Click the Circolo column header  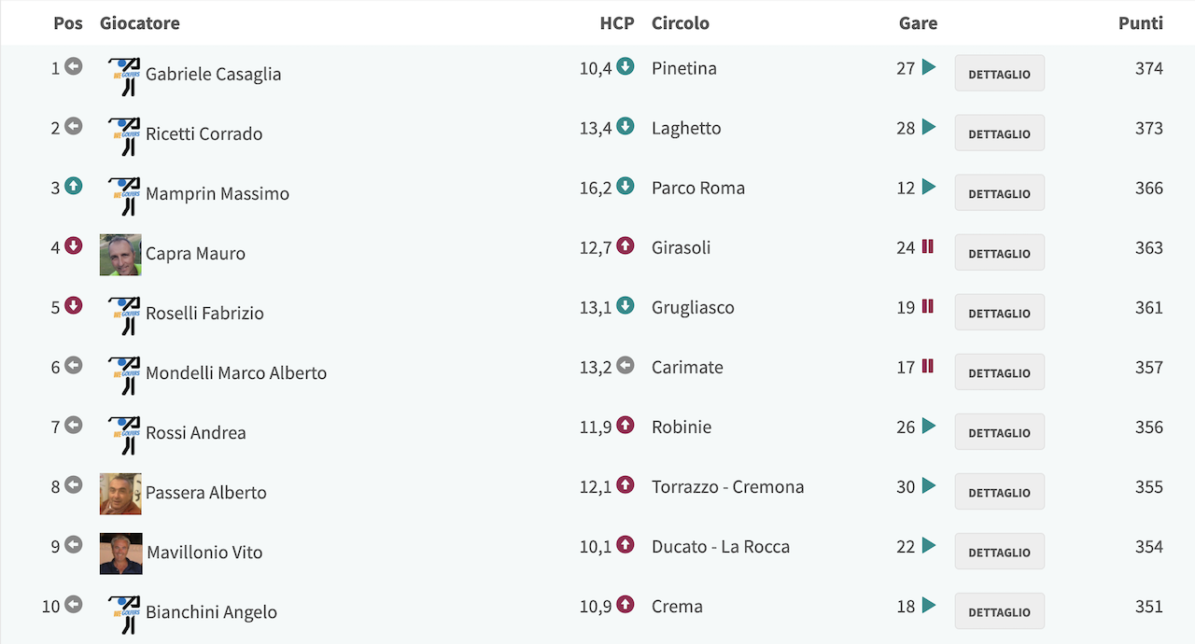681,23
